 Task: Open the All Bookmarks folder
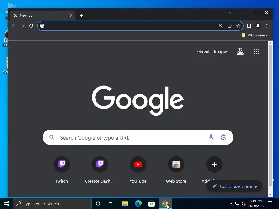pos(255,35)
